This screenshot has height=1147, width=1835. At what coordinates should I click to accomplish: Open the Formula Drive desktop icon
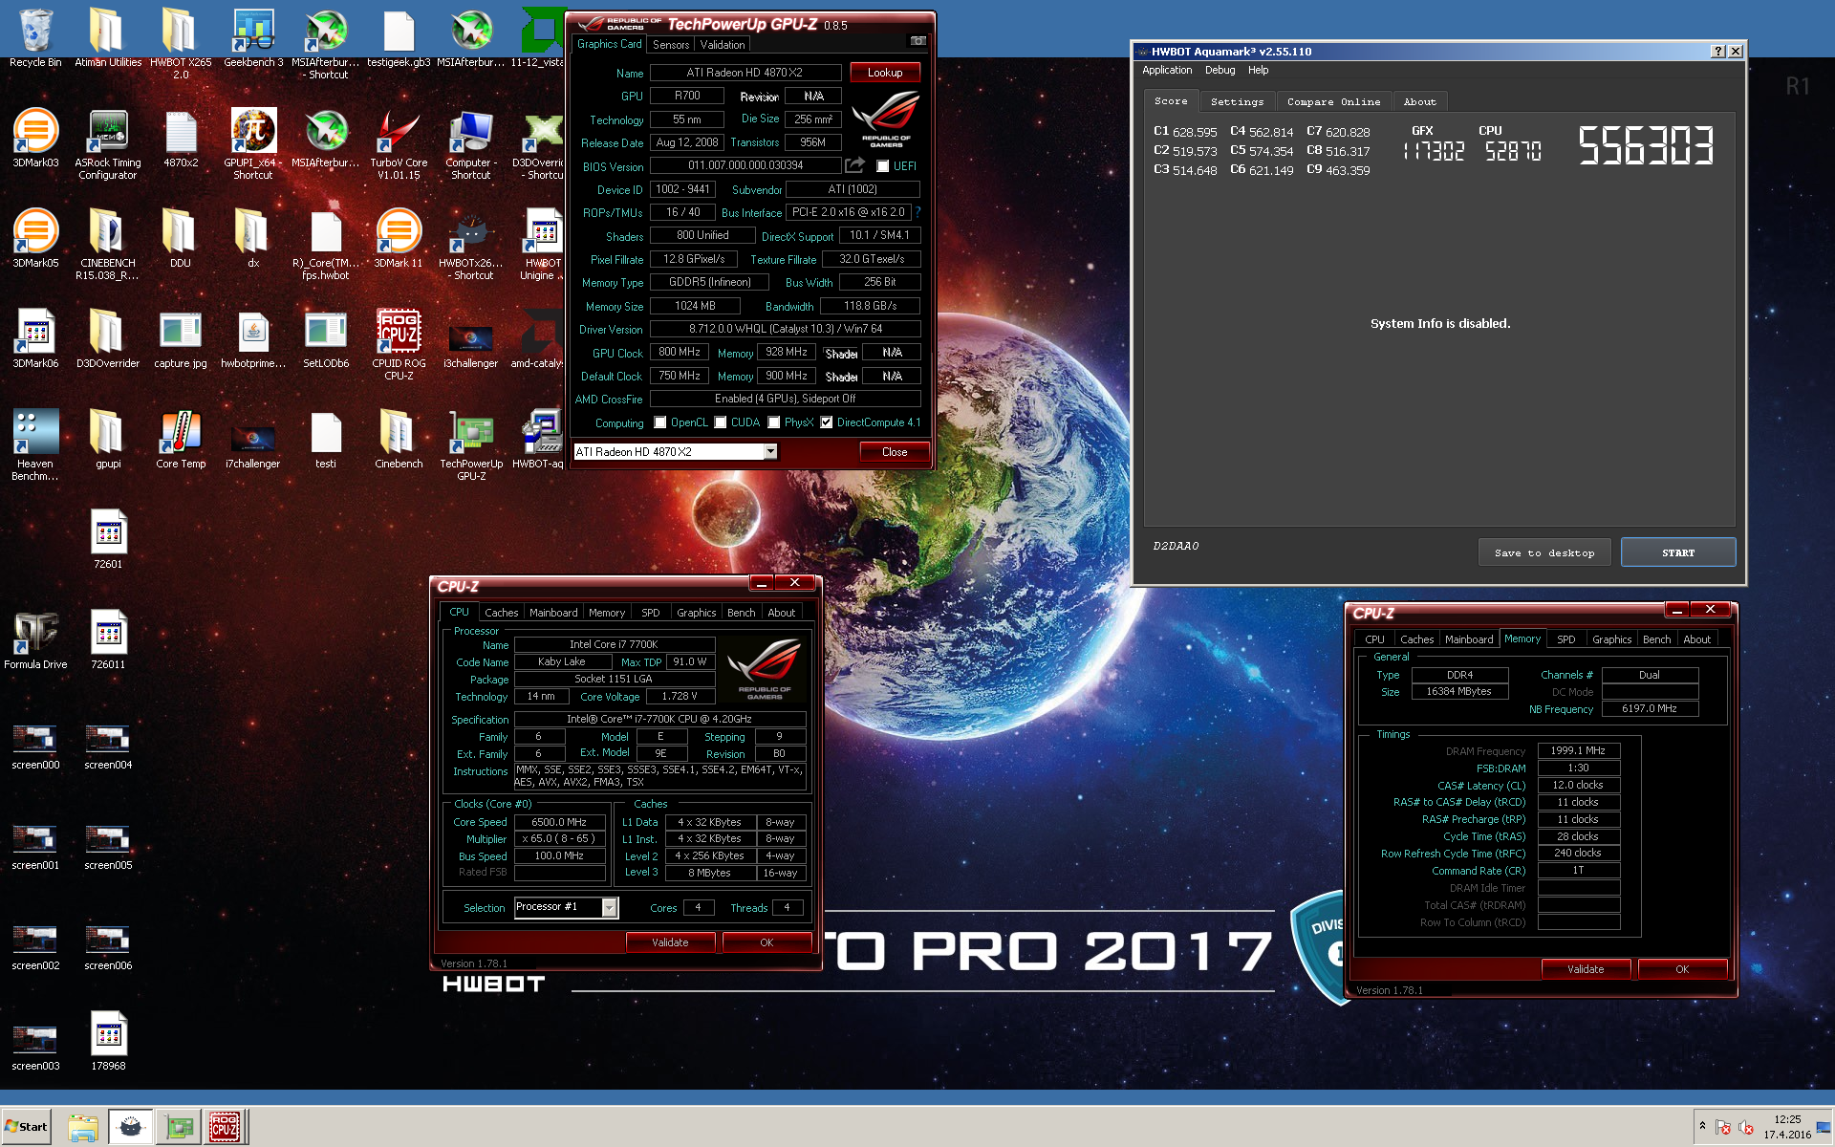pos(35,640)
